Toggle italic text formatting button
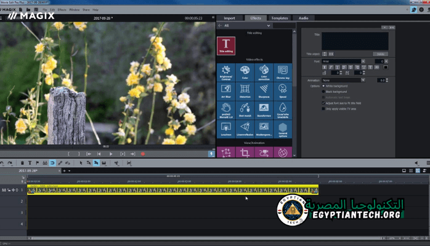The height and width of the screenshot is (246, 430). coord(331,67)
